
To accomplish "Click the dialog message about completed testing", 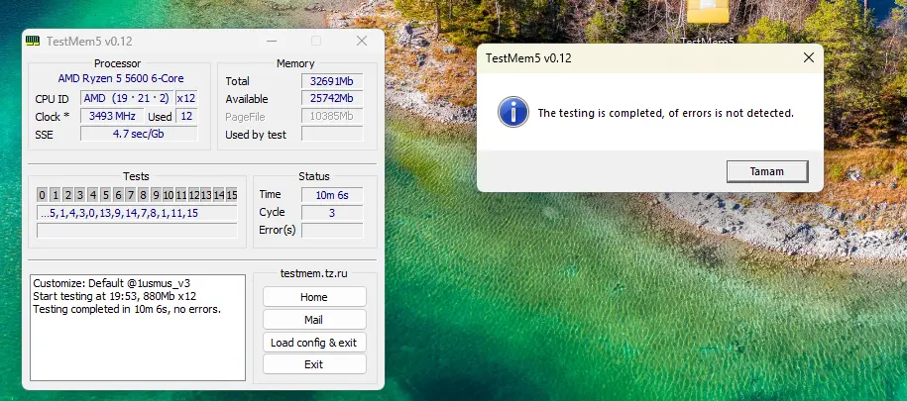I will pos(666,113).
